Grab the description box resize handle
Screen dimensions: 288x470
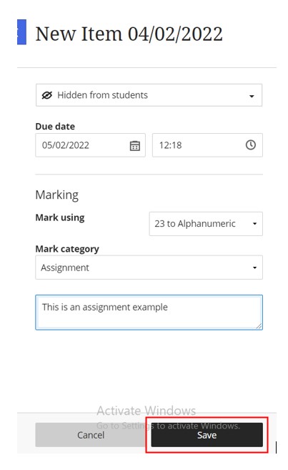[x=259, y=326]
